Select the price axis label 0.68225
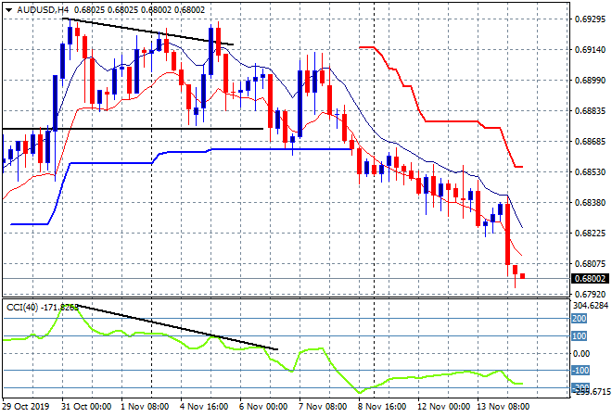Viewport: 612px width, 417px height. pos(591,234)
